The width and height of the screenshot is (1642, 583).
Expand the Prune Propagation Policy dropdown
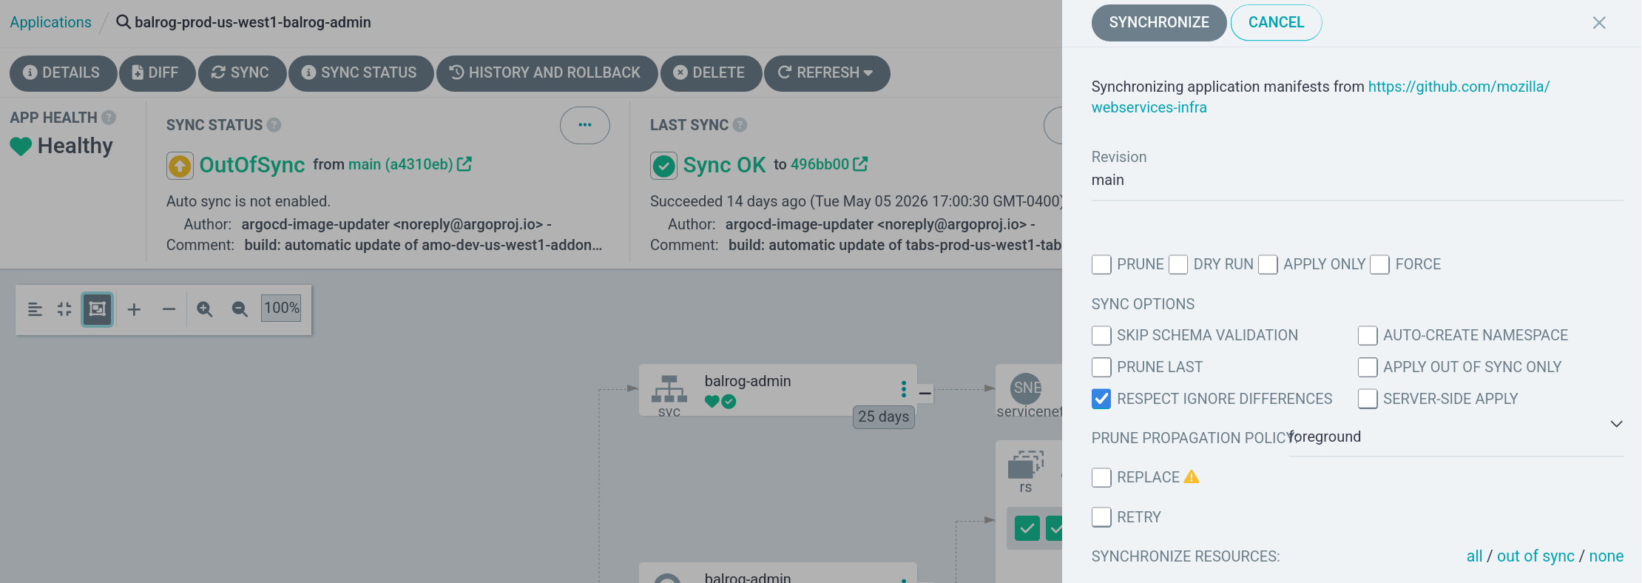[1456, 437]
